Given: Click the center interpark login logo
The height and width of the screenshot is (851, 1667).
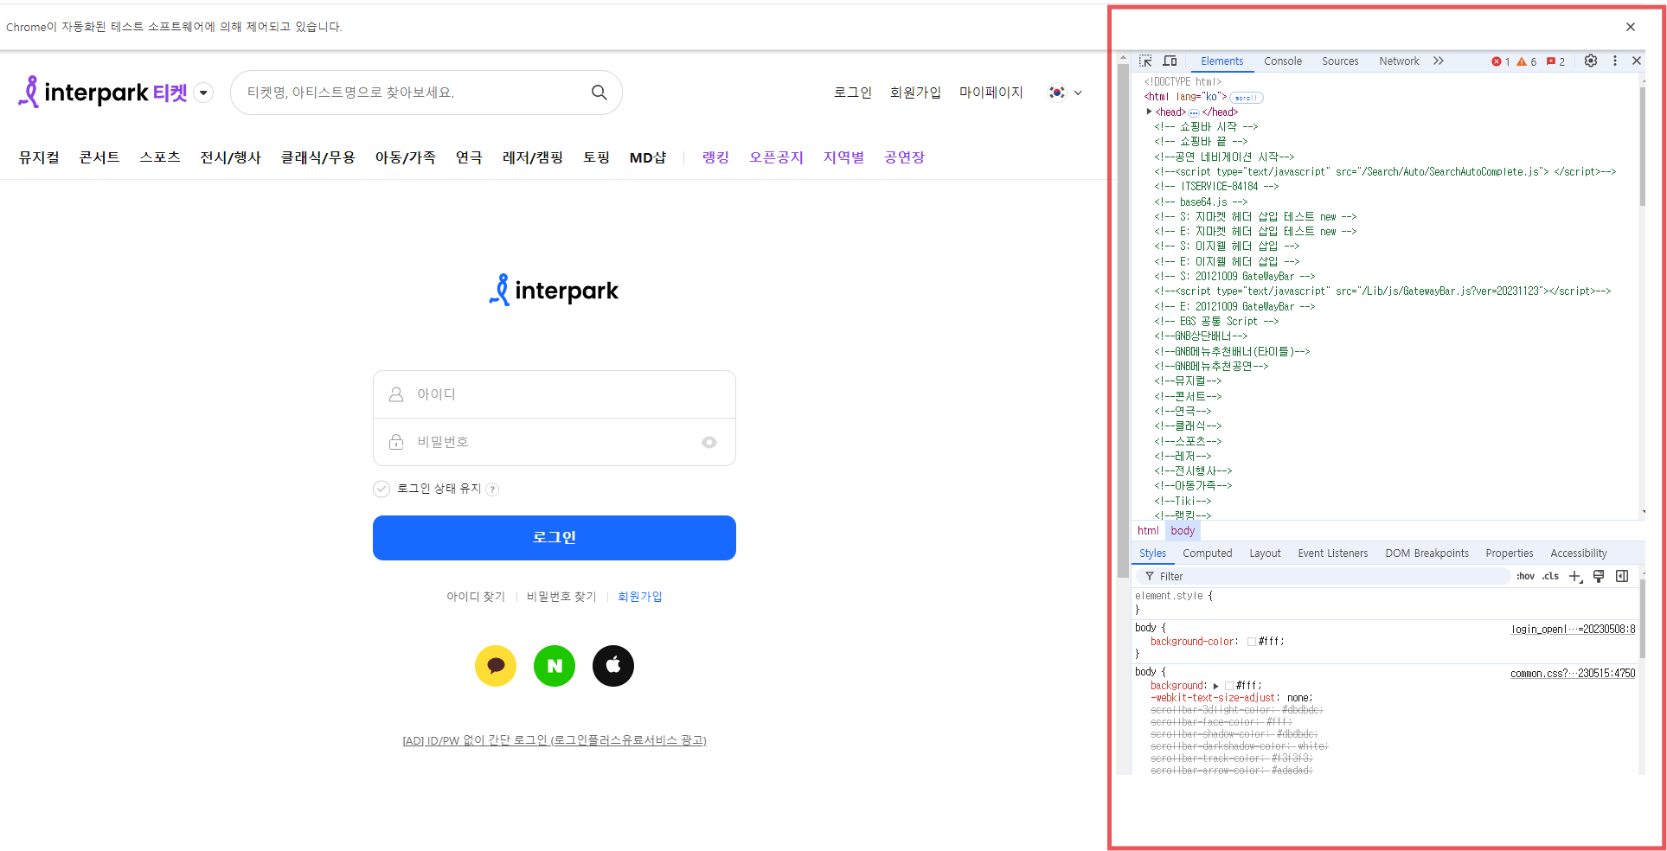Looking at the screenshot, I should 554,291.
